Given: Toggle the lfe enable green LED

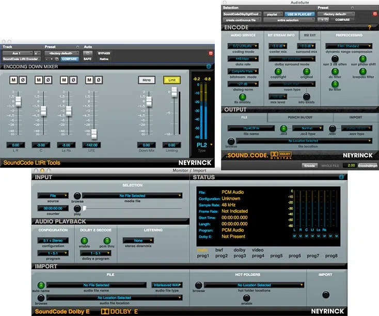Looking at the screenshot, I should pyautogui.click(x=242, y=97).
